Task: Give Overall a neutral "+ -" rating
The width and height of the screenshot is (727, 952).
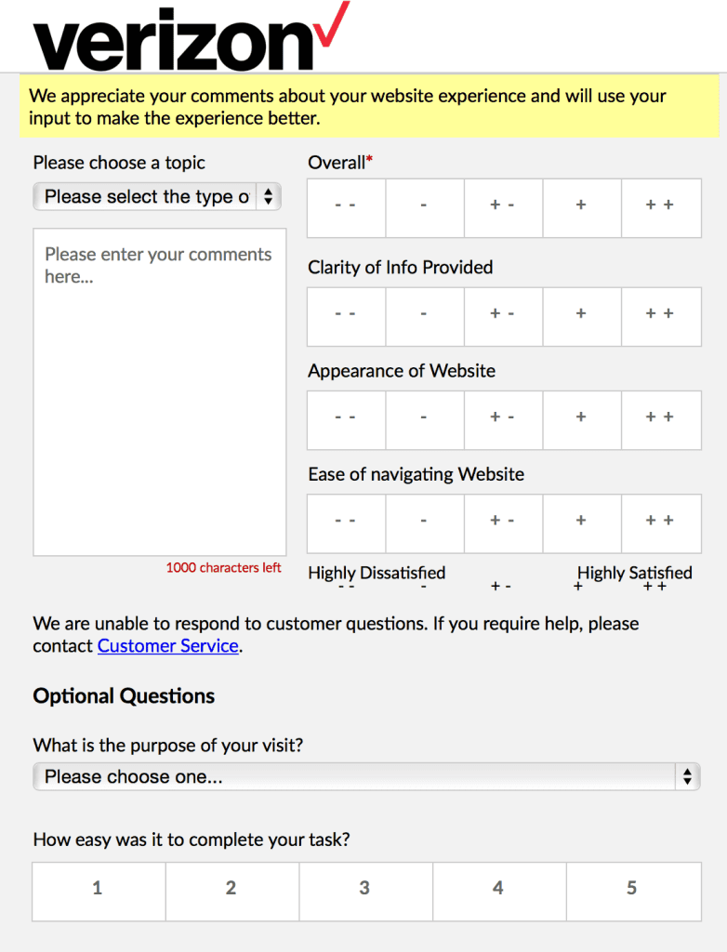Action: pos(503,207)
